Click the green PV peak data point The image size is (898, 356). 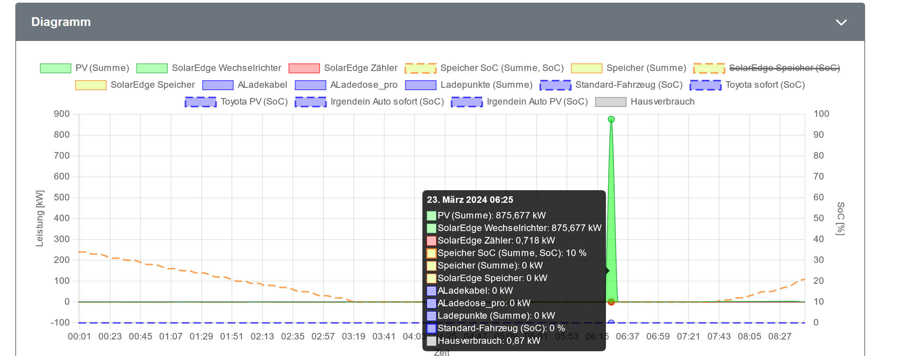pos(611,119)
